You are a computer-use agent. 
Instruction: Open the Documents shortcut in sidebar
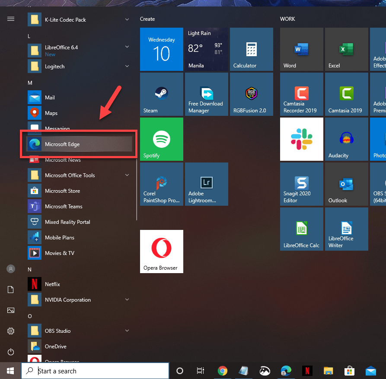click(10, 290)
